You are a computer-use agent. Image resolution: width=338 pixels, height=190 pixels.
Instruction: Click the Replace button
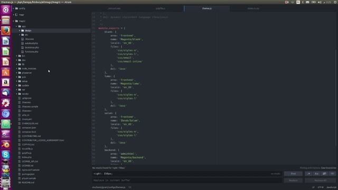[x=293, y=180]
